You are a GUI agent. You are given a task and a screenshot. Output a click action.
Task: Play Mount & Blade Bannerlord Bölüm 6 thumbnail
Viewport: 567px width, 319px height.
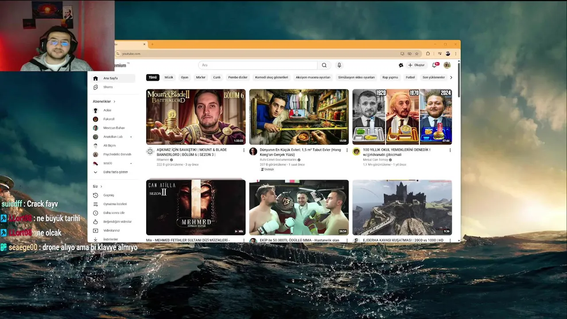pos(196,117)
